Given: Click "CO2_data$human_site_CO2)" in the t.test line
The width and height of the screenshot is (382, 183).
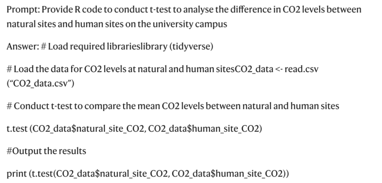Looking at the screenshot, I should pos(205,128).
